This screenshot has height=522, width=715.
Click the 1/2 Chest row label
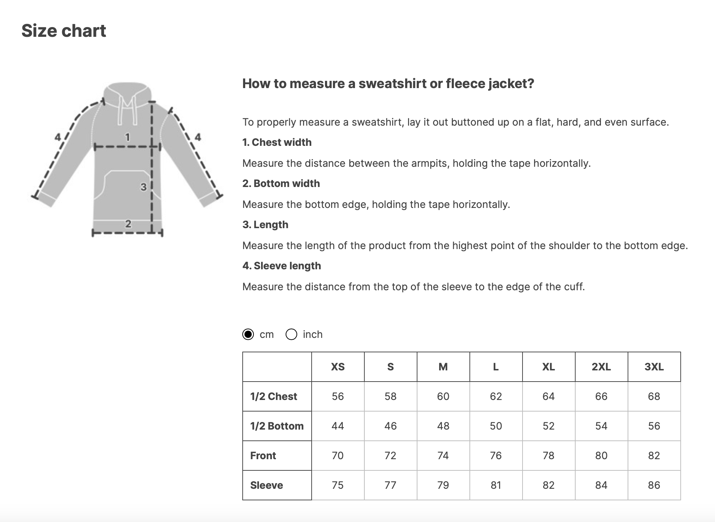coord(273,396)
